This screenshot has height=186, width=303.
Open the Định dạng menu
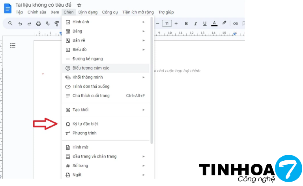(88, 12)
